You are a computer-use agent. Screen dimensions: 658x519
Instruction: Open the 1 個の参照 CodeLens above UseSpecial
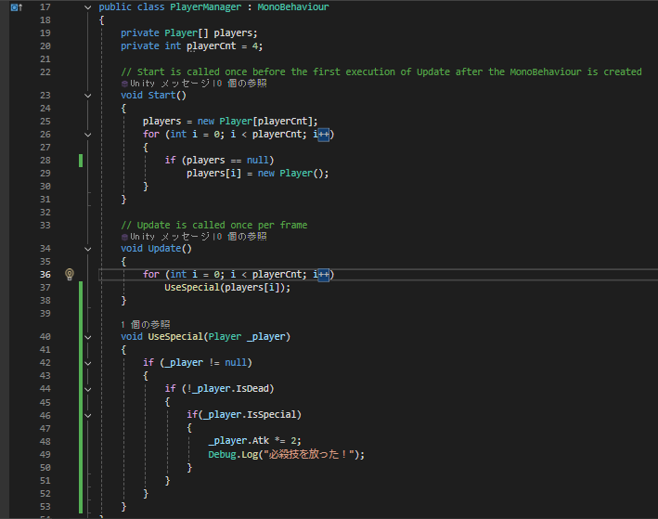pyautogui.click(x=145, y=325)
